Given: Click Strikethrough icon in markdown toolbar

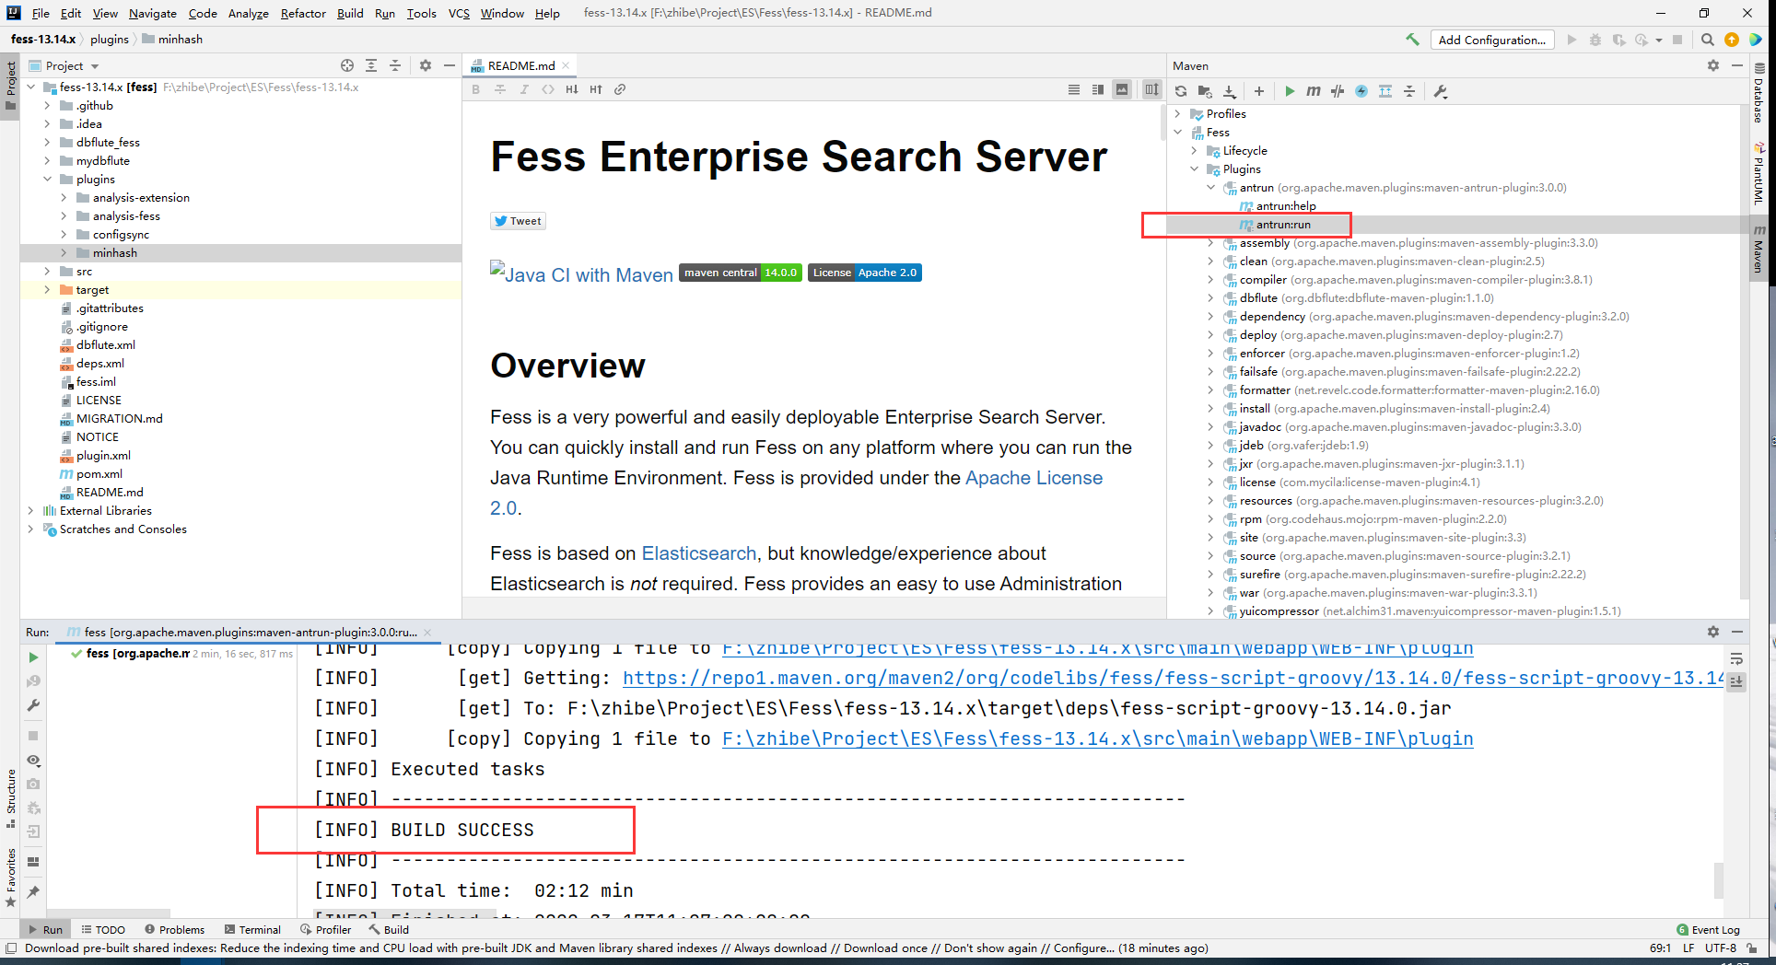Looking at the screenshot, I should pos(500,89).
